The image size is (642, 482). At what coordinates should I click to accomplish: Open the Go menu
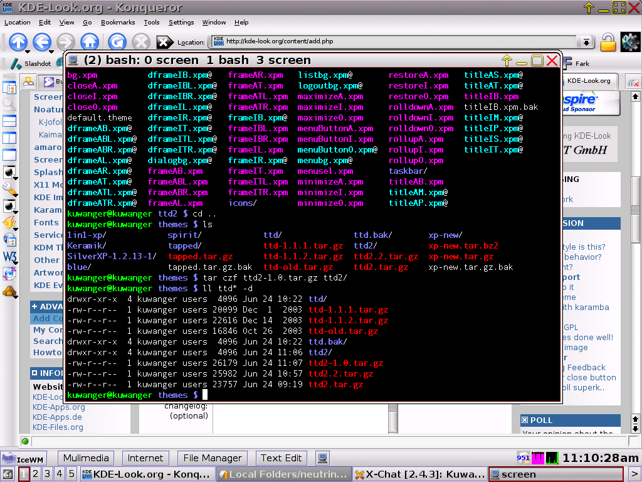click(87, 22)
